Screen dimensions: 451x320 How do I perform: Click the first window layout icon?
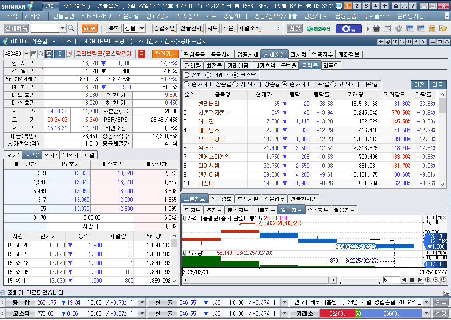[x=410, y=28]
